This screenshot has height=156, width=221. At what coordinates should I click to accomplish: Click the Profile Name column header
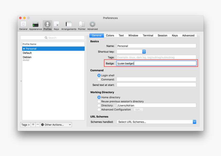[53, 44]
